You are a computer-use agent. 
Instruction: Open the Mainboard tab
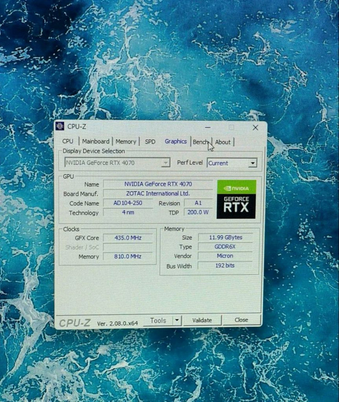click(x=96, y=142)
